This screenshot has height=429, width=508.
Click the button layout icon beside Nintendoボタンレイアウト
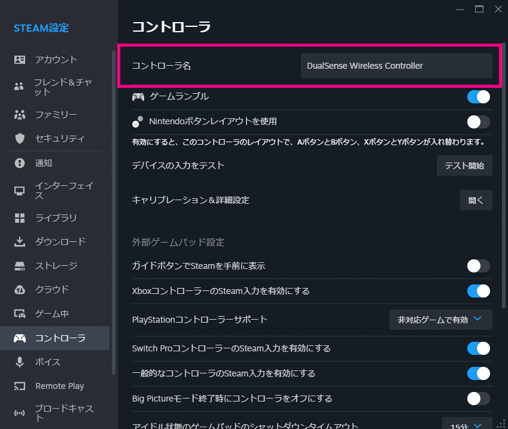click(x=138, y=122)
